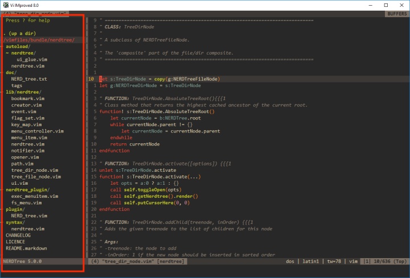This screenshot has height=278, width=410.
Task: Open creator.vim in the tree
Action: [26, 105]
